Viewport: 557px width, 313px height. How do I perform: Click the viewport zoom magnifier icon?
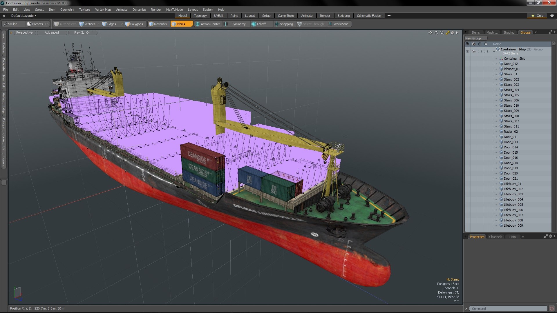(442, 33)
